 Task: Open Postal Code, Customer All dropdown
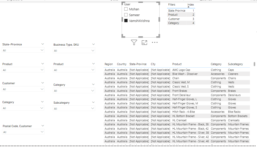[23, 132]
